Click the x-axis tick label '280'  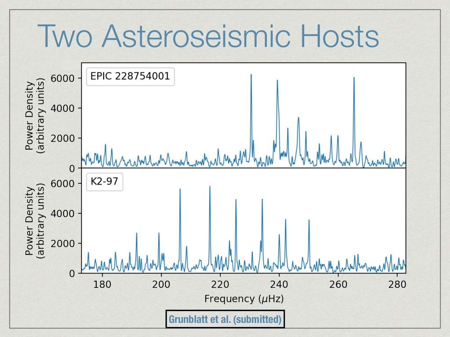pyautogui.click(x=397, y=284)
